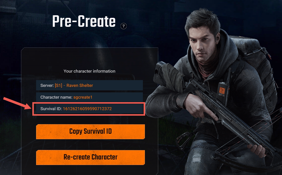Screen dimensions: 282x175
Task: Click the Copy Survival ID button
Action: 90,131
